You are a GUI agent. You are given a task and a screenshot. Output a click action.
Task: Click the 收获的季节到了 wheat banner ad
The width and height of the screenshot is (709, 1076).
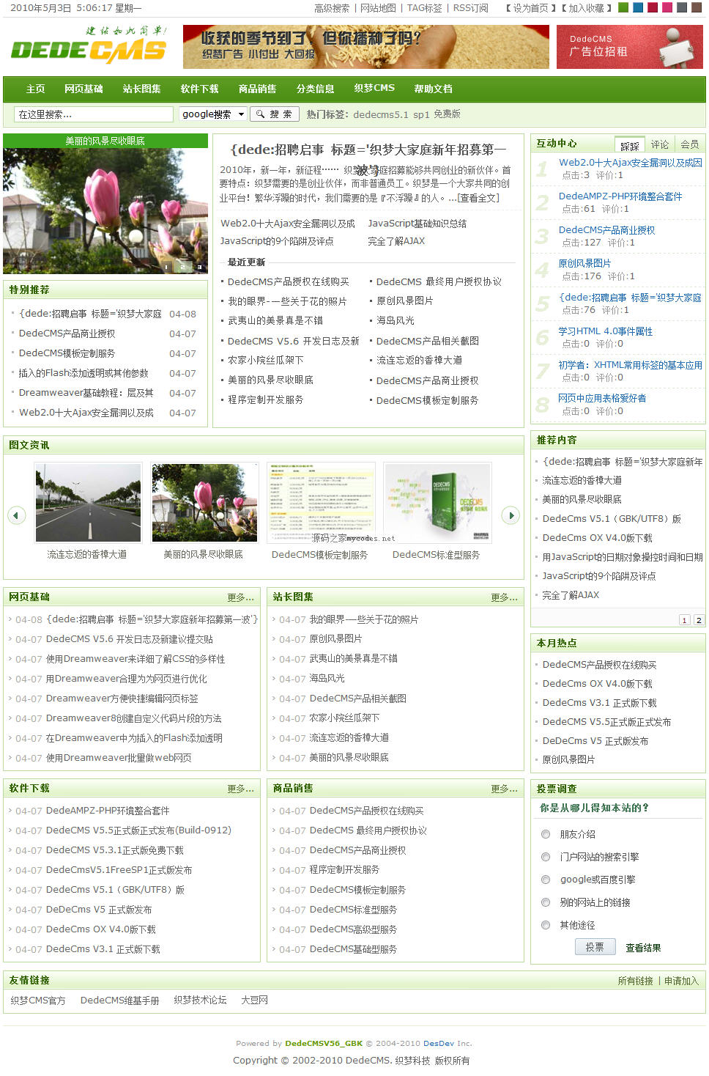(365, 47)
